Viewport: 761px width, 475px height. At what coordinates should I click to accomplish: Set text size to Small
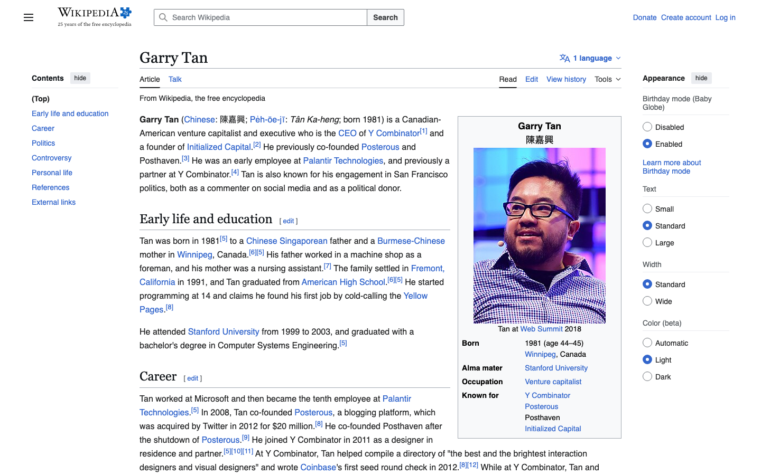pyautogui.click(x=647, y=208)
